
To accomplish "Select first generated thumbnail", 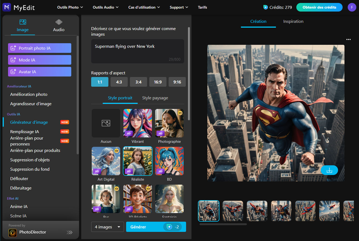I will pyautogui.click(x=208, y=211).
